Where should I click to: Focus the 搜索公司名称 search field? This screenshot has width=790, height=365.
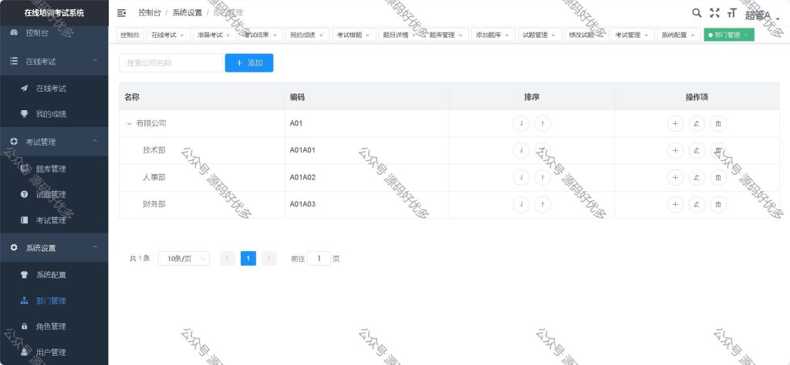point(170,63)
